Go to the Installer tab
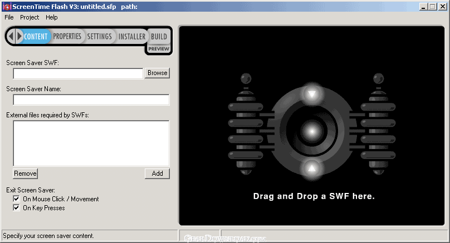 (x=132, y=36)
